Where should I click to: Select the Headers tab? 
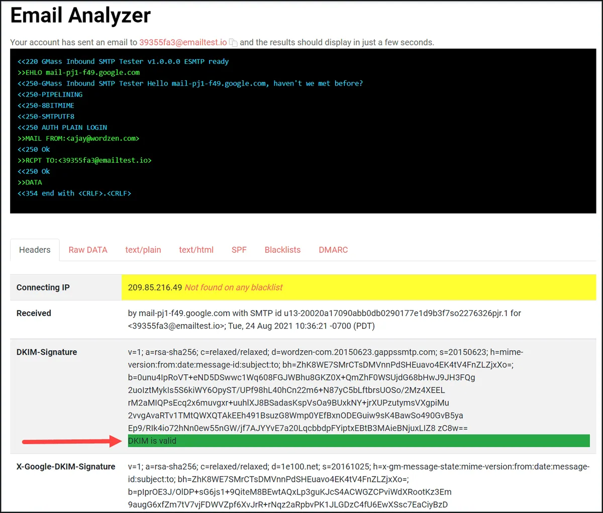(35, 250)
